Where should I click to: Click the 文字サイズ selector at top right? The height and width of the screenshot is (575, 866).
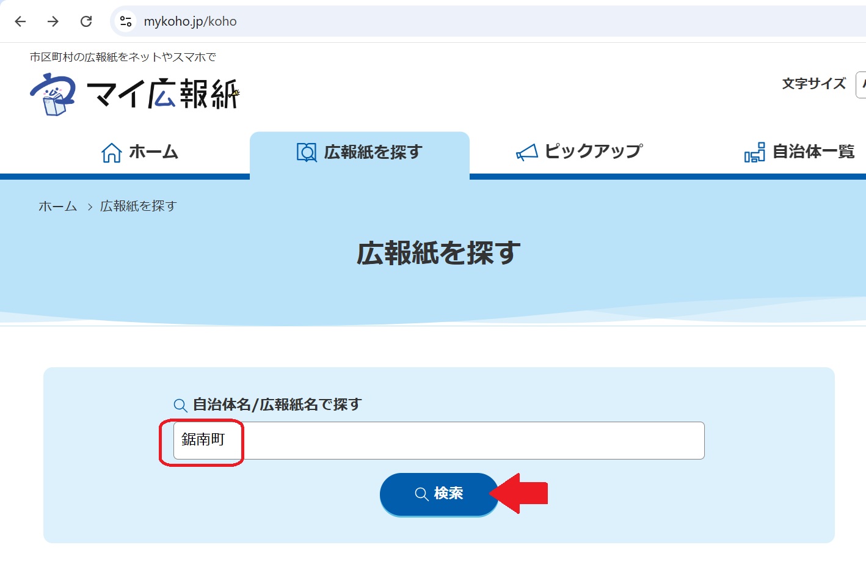pyautogui.click(x=861, y=84)
